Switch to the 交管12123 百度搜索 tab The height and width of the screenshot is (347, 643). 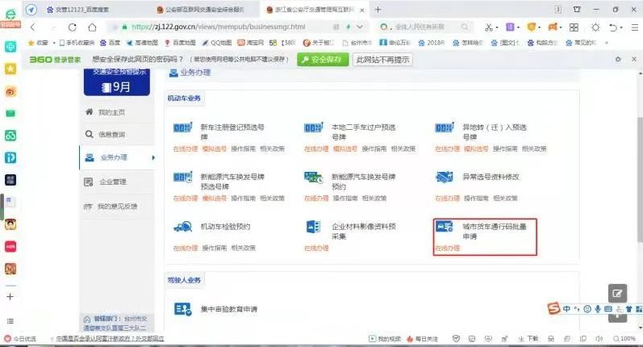pos(79,10)
